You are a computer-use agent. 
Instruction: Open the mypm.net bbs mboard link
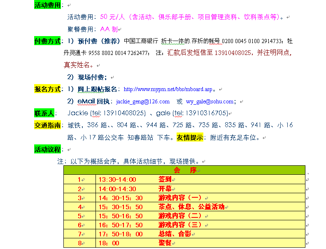coord(168,89)
